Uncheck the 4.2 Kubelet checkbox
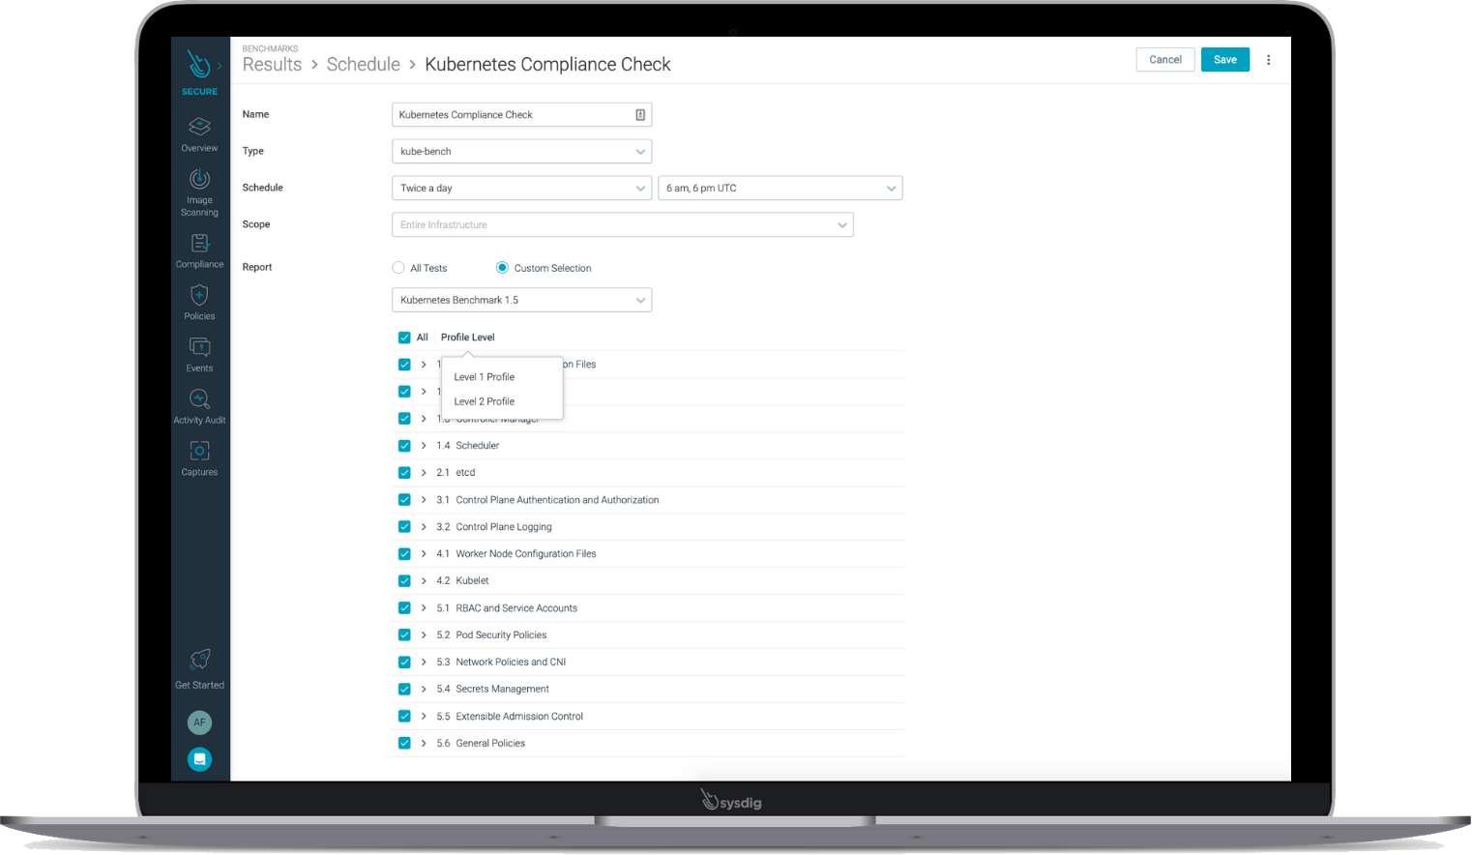Viewport: 1472px width, 855px height. coord(404,581)
